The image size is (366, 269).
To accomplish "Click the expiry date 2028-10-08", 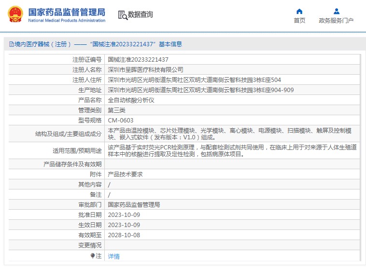I will coord(124,235).
